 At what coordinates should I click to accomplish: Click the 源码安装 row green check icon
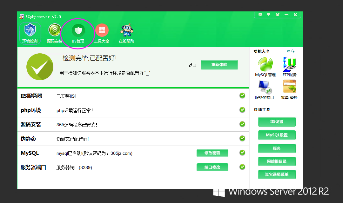(242, 124)
